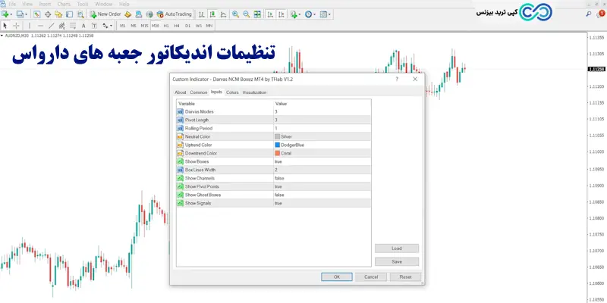
Task: Click the Save button
Action: 397,261
